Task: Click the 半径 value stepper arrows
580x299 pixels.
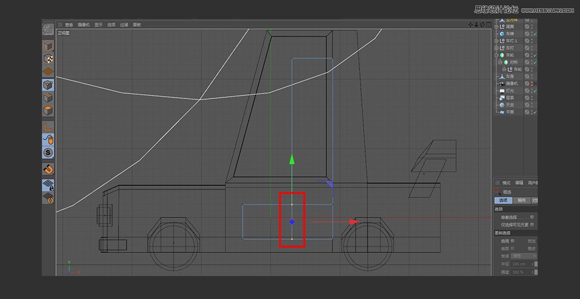Action: pyautogui.click(x=533, y=264)
